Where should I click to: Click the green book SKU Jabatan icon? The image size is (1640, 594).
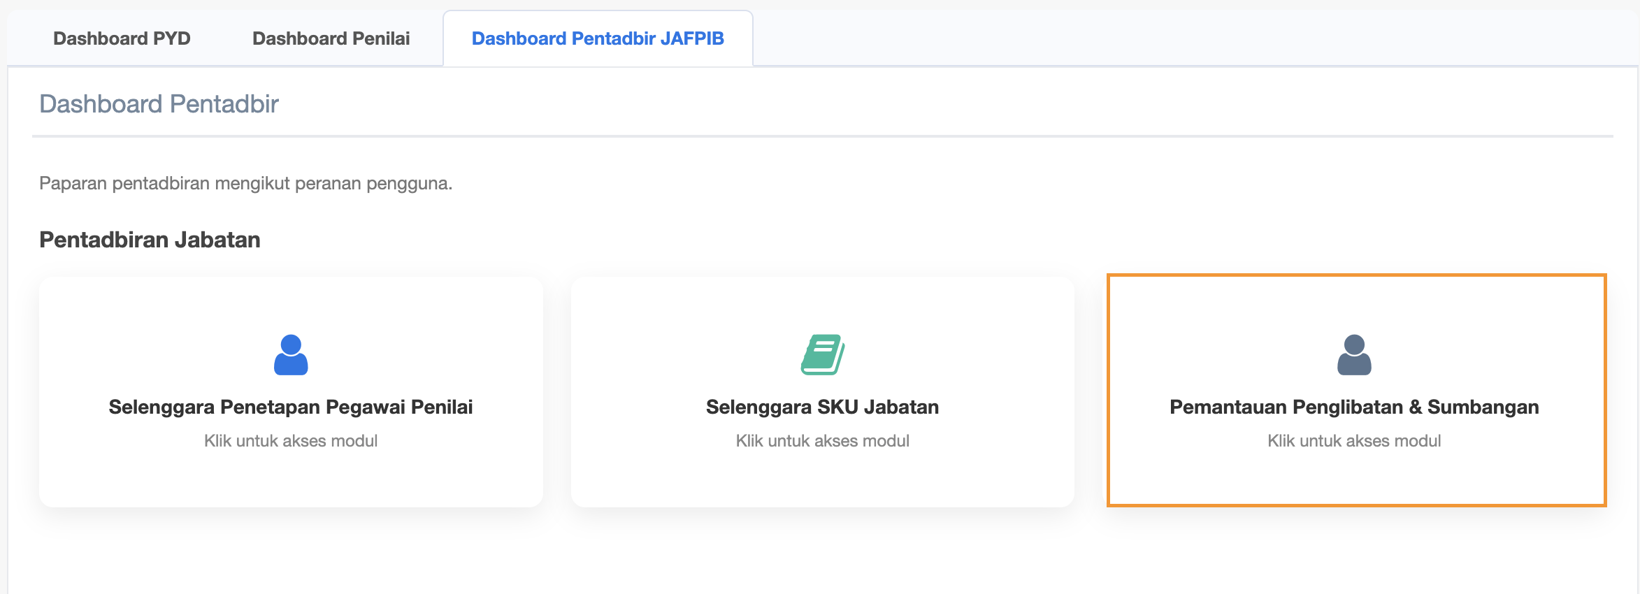[x=823, y=355]
